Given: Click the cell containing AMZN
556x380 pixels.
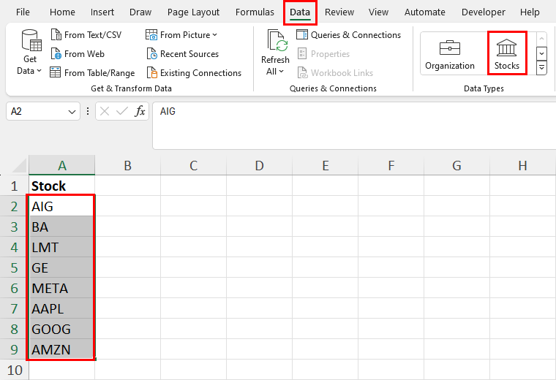Looking at the screenshot, I should (x=61, y=349).
